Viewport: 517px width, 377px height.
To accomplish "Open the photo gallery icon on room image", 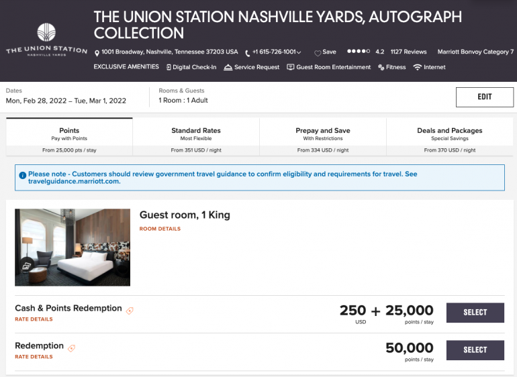I will (26, 266).
